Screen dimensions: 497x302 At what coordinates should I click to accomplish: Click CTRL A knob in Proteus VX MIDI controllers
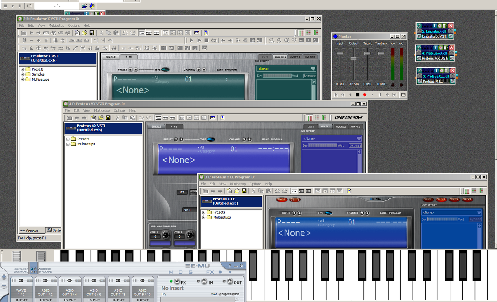(166, 235)
